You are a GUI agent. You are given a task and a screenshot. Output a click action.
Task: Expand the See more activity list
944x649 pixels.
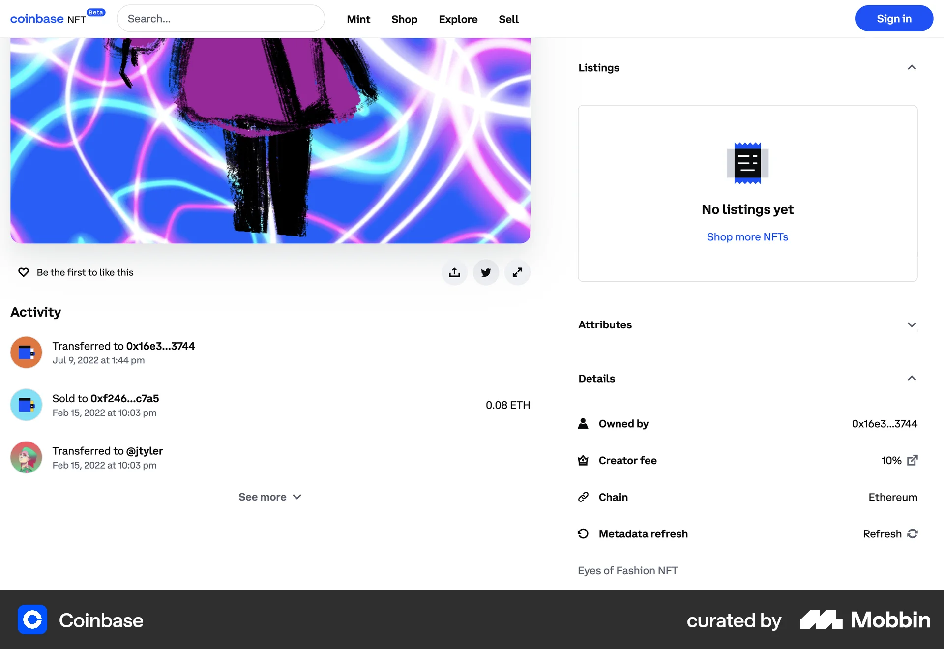270,497
